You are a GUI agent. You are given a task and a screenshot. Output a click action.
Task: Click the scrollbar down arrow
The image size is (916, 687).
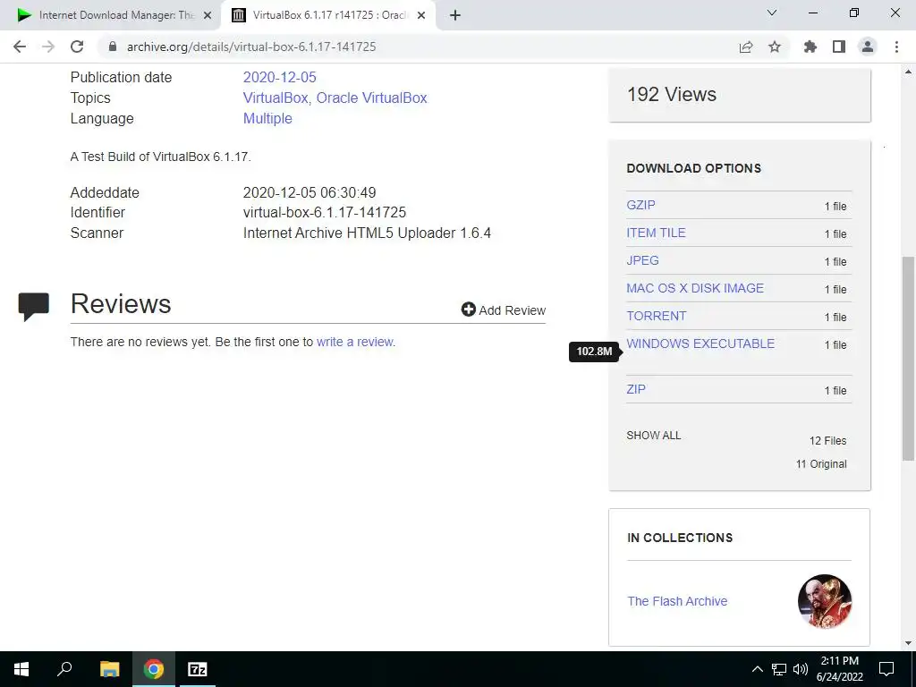click(x=908, y=644)
